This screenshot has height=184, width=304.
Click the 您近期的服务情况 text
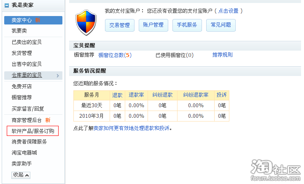[95, 84]
